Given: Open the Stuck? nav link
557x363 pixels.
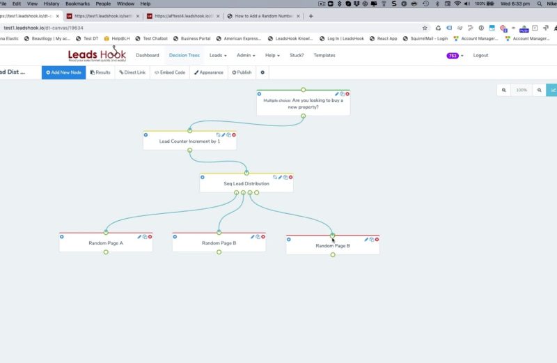Looking at the screenshot, I should pyautogui.click(x=297, y=55).
